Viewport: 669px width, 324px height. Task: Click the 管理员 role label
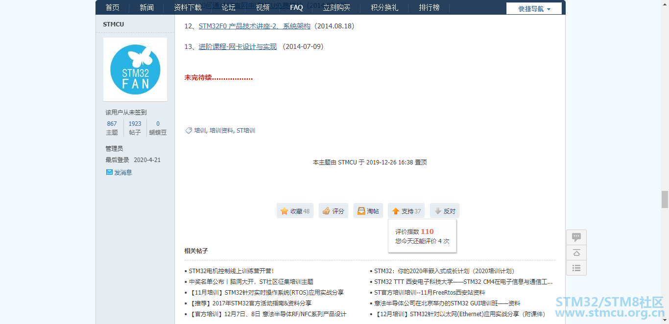[114, 148]
